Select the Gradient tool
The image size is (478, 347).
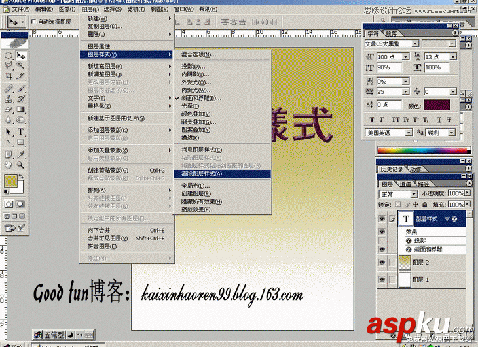(x=21, y=109)
